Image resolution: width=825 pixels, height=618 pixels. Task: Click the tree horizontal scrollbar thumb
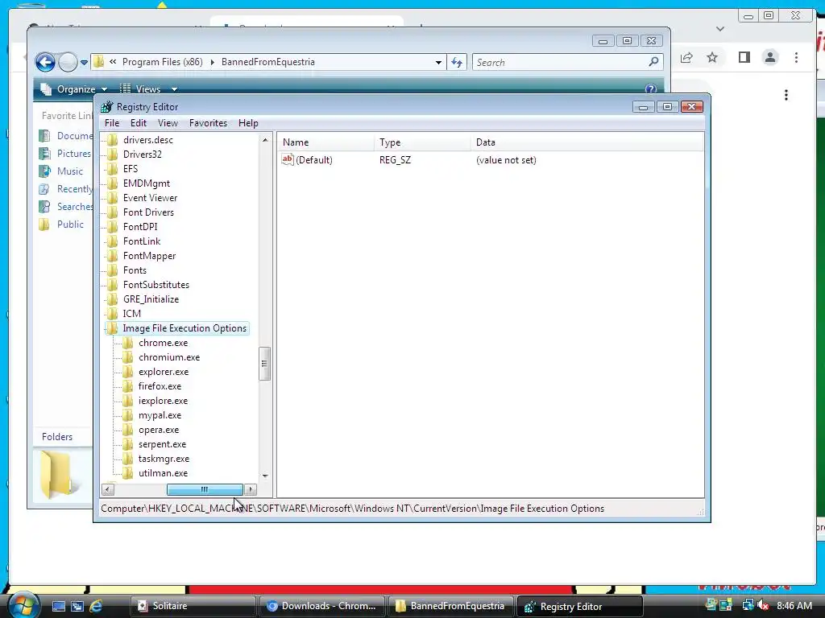click(205, 489)
